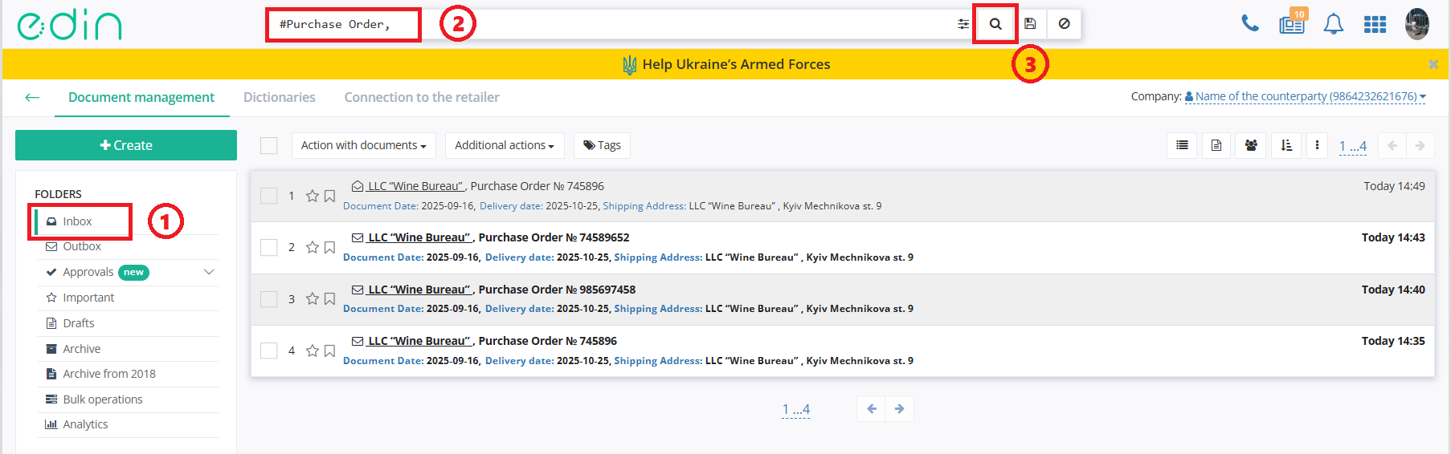Switch to document view icon
The height and width of the screenshot is (454, 1451).
(1216, 145)
